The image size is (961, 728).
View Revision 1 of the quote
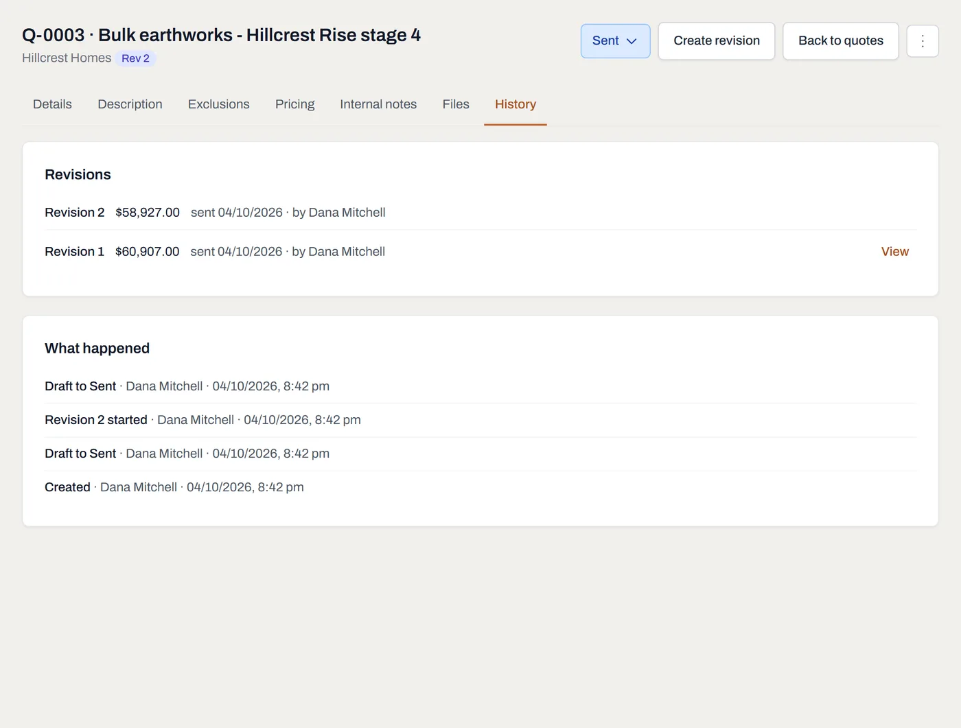coord(894,252)
